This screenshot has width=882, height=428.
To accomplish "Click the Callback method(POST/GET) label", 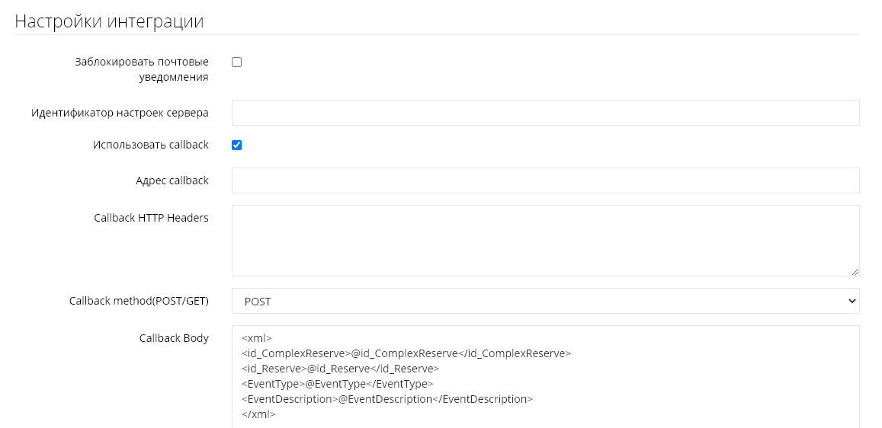I will 139,301.
